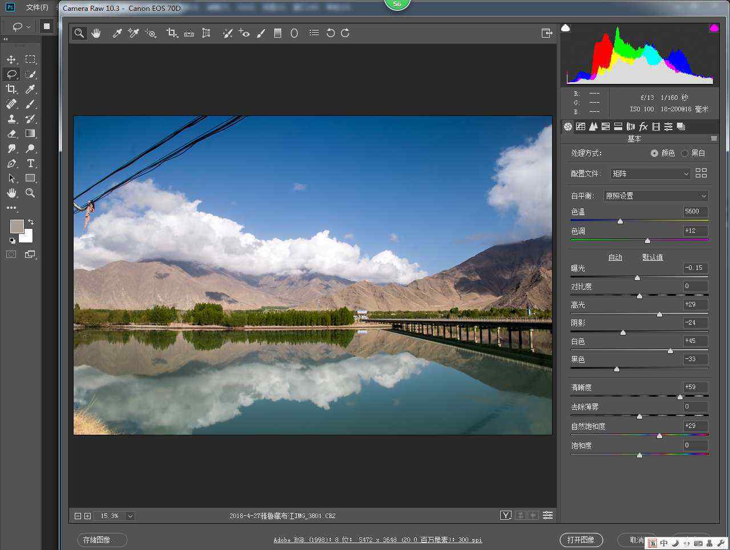Viewport: 730px width, 550px height.
Task: Toggle the highlight clipping warning
Action: pyautogui.click(x=713, y=28)
